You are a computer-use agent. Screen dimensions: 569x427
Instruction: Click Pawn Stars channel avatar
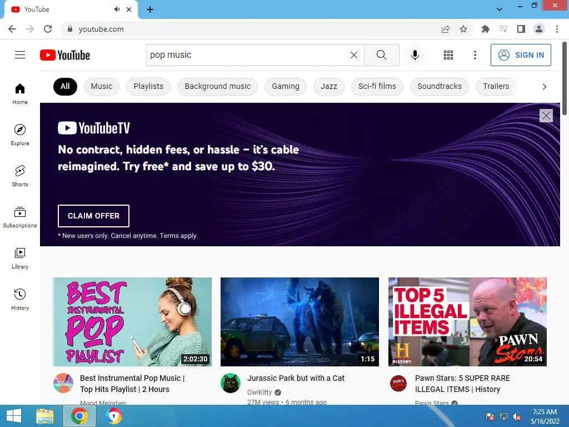(x=398, y=383)
